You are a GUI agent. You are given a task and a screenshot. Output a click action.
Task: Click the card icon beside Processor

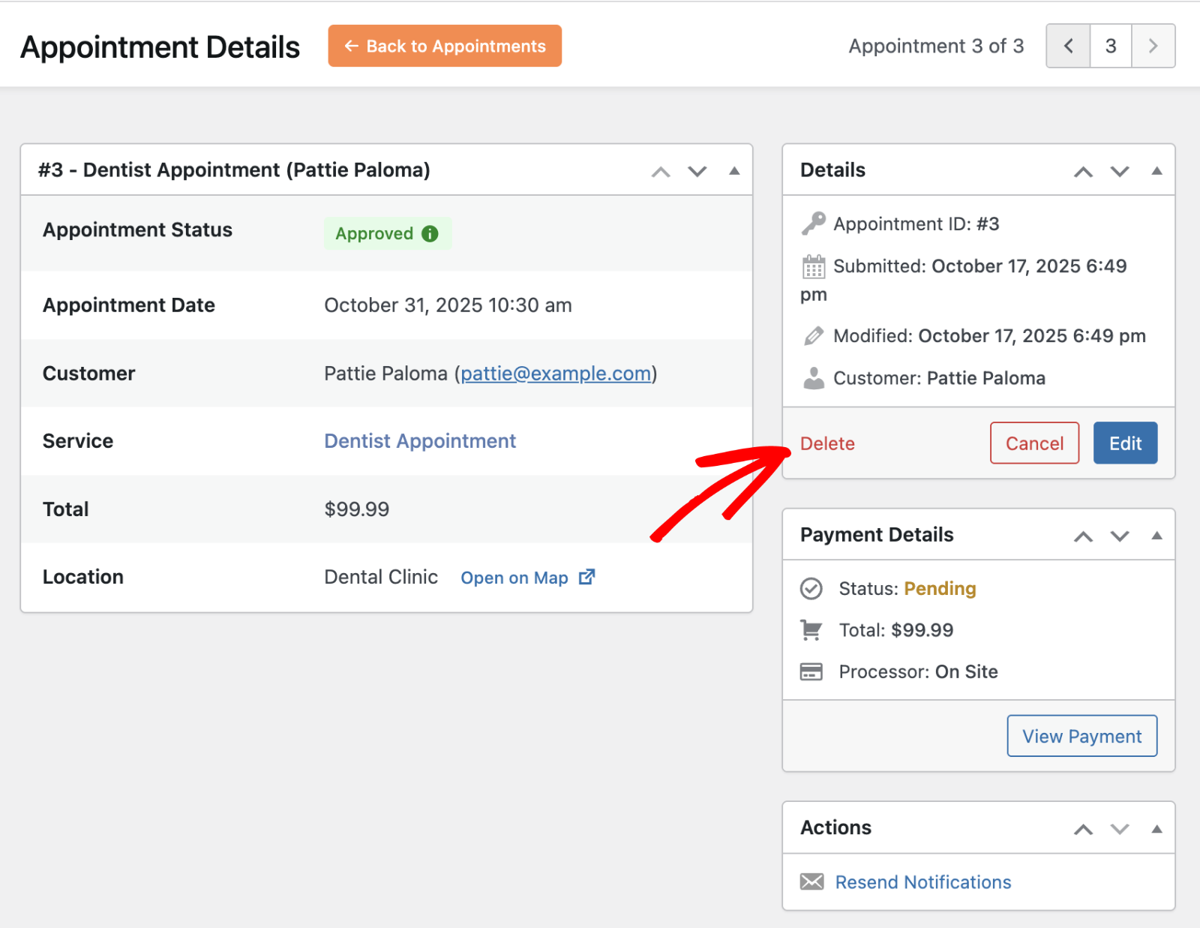811,671
